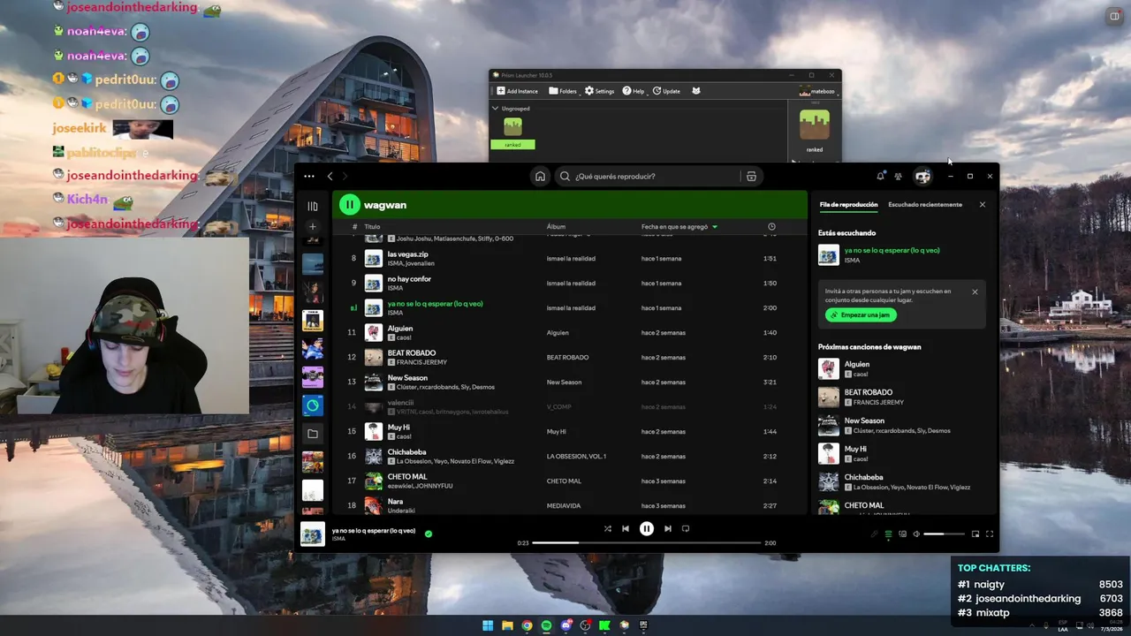Image resolution: width=1131 pixels, height=636 pixels.
Task: Open Spotify notifications bell
Action: (880, 176)
